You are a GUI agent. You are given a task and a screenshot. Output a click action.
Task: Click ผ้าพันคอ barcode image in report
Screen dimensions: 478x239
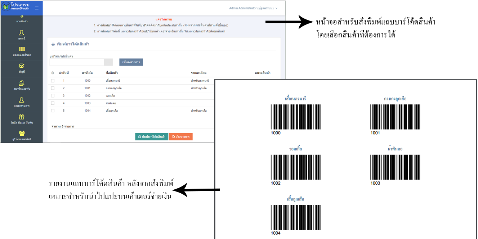click(x=396, y=167)
